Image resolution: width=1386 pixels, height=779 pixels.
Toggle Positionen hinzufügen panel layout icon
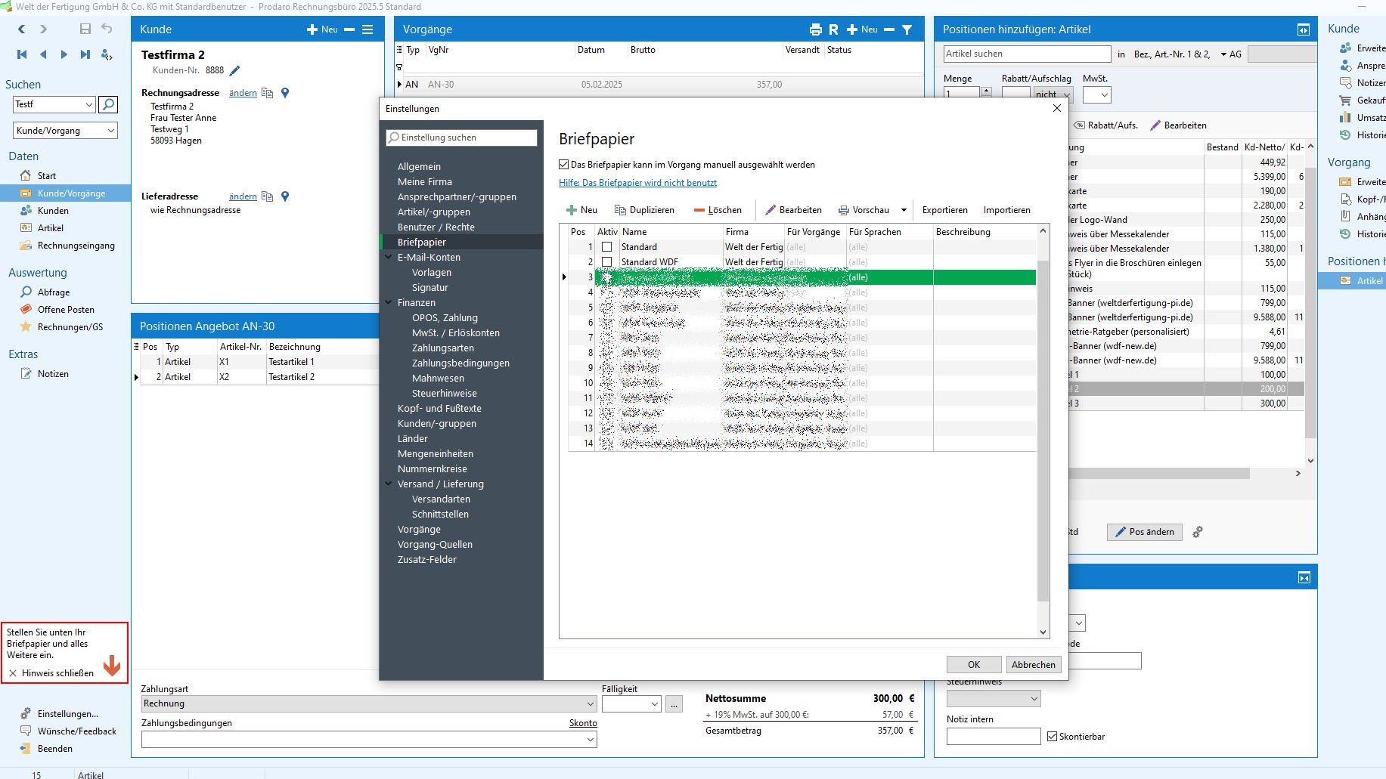[x=1304, y=29]
